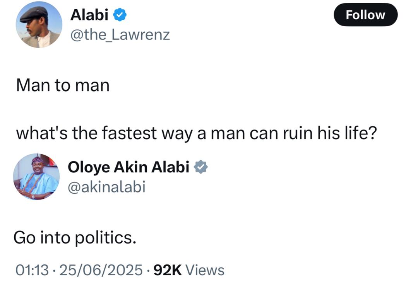
Task: Open the @the_Lawrenz handle
Action: pyautogui.click(x=120, y=35)
